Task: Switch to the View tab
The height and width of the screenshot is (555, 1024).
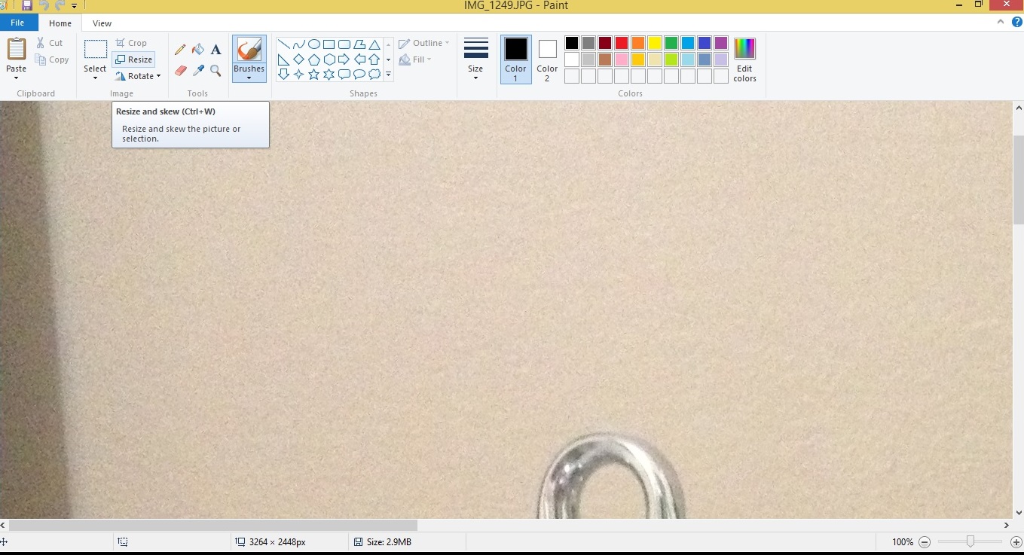Action: 102,23
